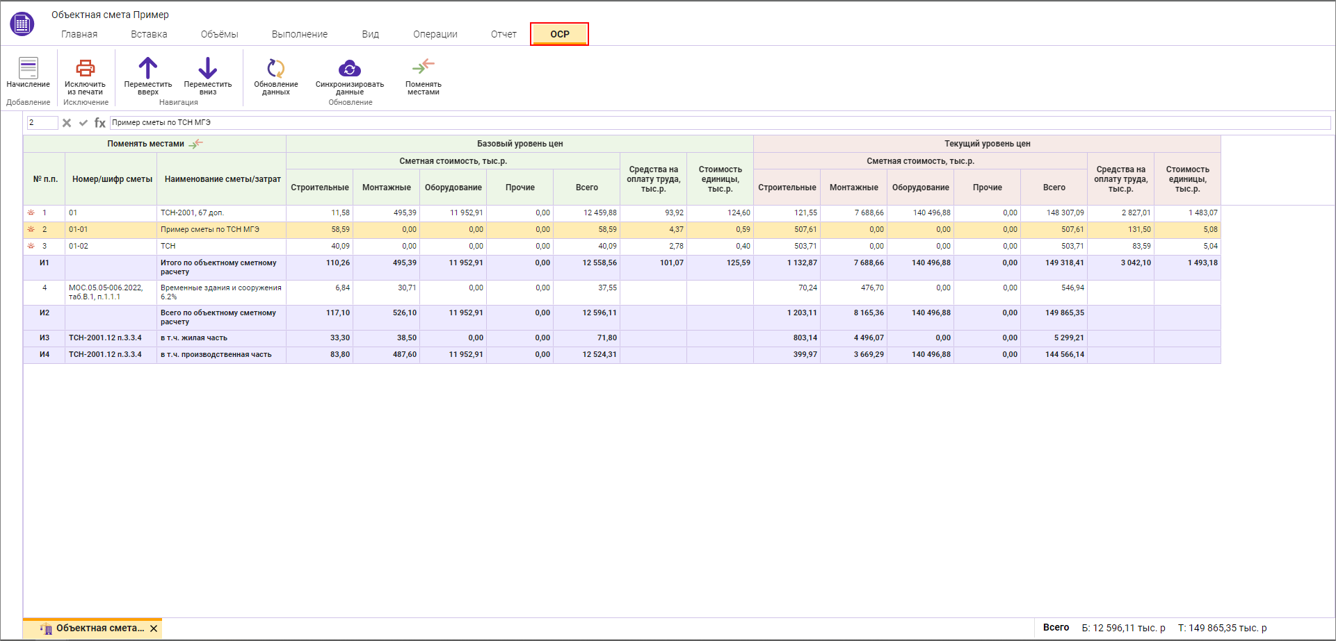Select в т.ч. производственная часть cell

click(x=221, y=355)
